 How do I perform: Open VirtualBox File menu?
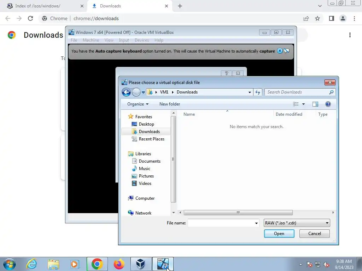coord(74,40)
